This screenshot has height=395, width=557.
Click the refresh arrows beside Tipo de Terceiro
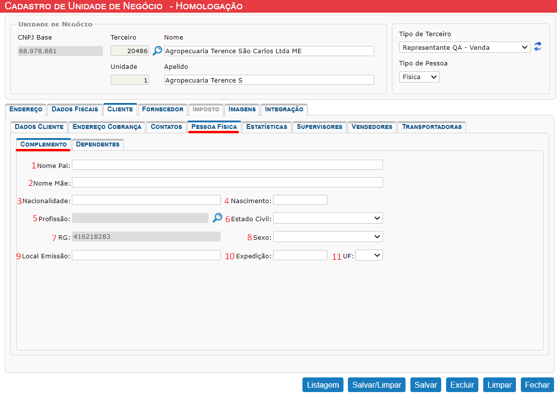538,46
